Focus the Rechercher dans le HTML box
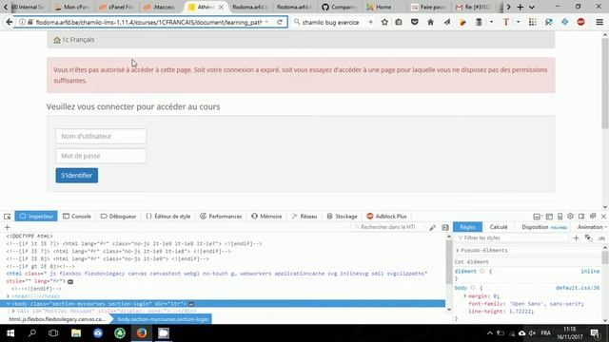Image resolution: width=609 pixels, height=342 pixels. click(387, 227)
